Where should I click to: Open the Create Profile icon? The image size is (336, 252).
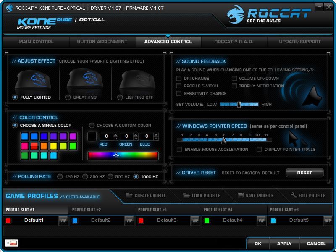pyautogui.click(x=129, y=195)
